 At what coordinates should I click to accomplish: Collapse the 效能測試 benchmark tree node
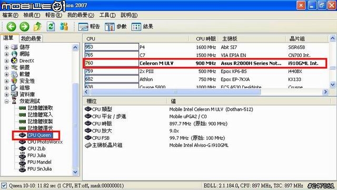pos(7,101)
